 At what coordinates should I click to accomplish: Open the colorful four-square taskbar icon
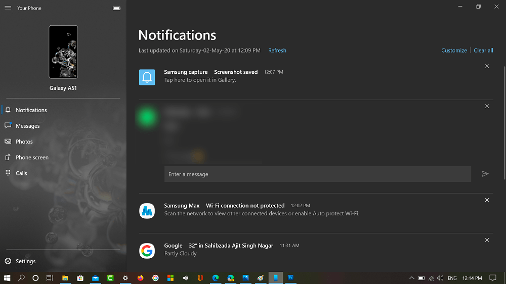coord(171,278)
